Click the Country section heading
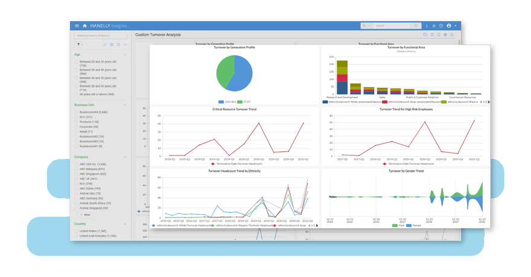The height and width of the screenshot is (277, 531). click(80, 224)
